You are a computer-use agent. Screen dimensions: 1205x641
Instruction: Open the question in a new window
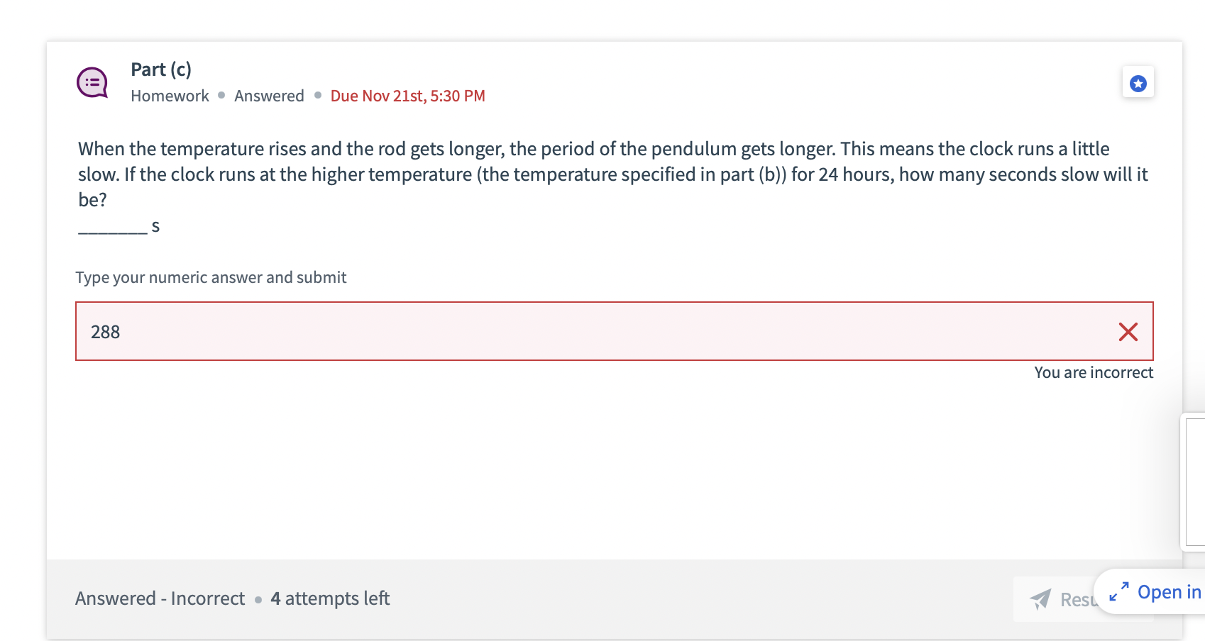pos(1166,591)
